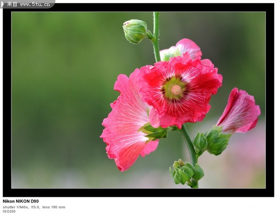This screenshot has height=218, width=277.
Task: Click the lens 180 mm text
Action: tap(54, 207)
